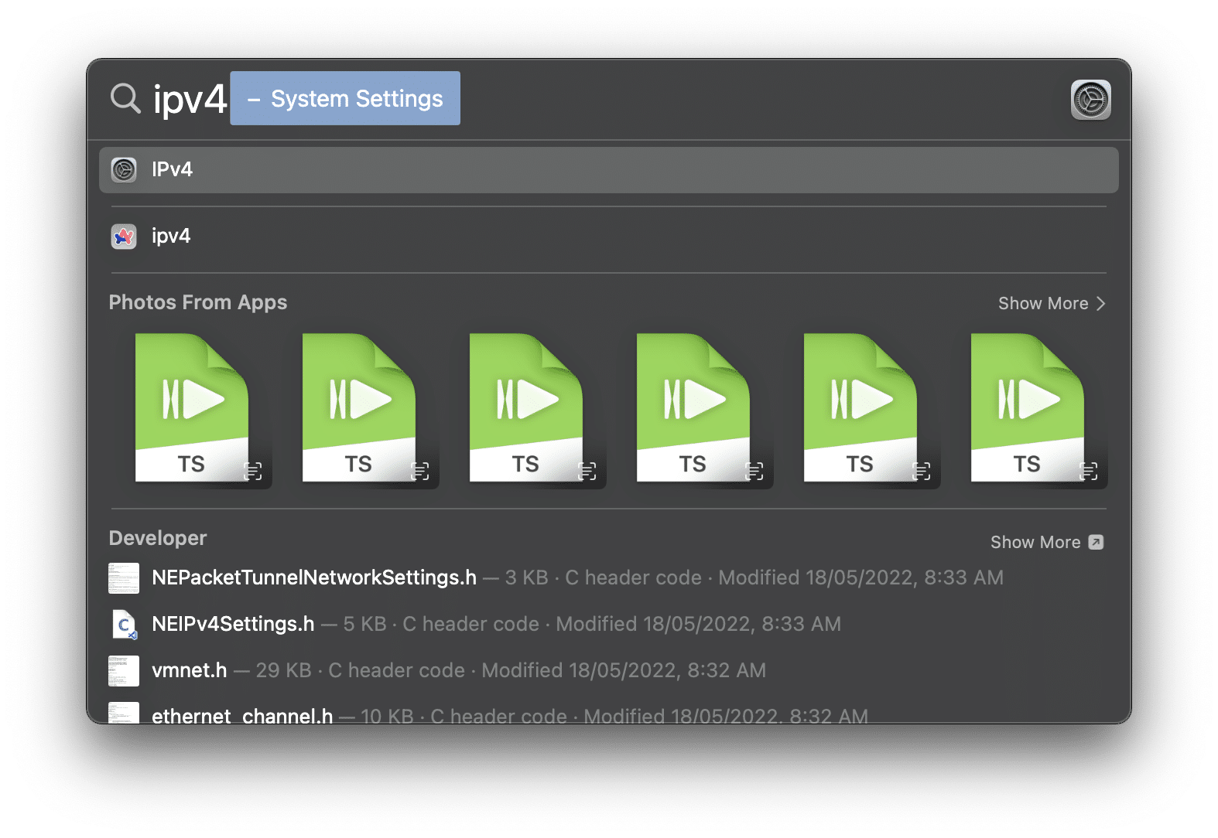Open the first TS file thumbnail
This screenshot has height=838, width=1218.
pos(192,408)
